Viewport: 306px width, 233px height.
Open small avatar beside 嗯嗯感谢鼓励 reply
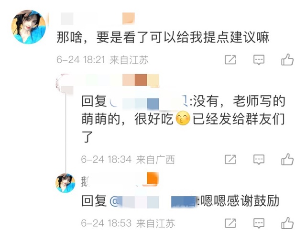(66, 183)
